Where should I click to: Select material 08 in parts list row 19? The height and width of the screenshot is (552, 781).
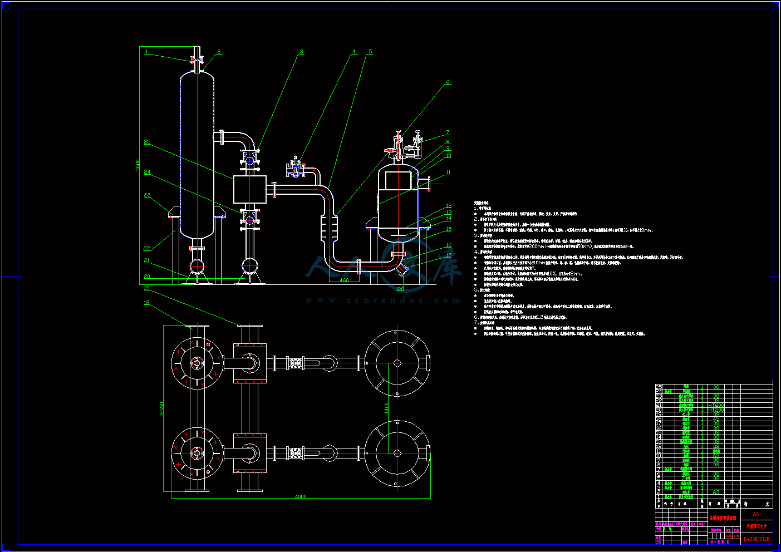(716, 414)
